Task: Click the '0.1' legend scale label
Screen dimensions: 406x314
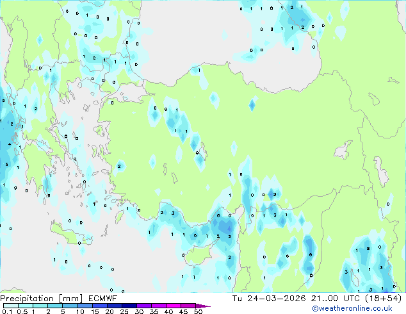Action: pyautogui.click(x=7, y=311)
